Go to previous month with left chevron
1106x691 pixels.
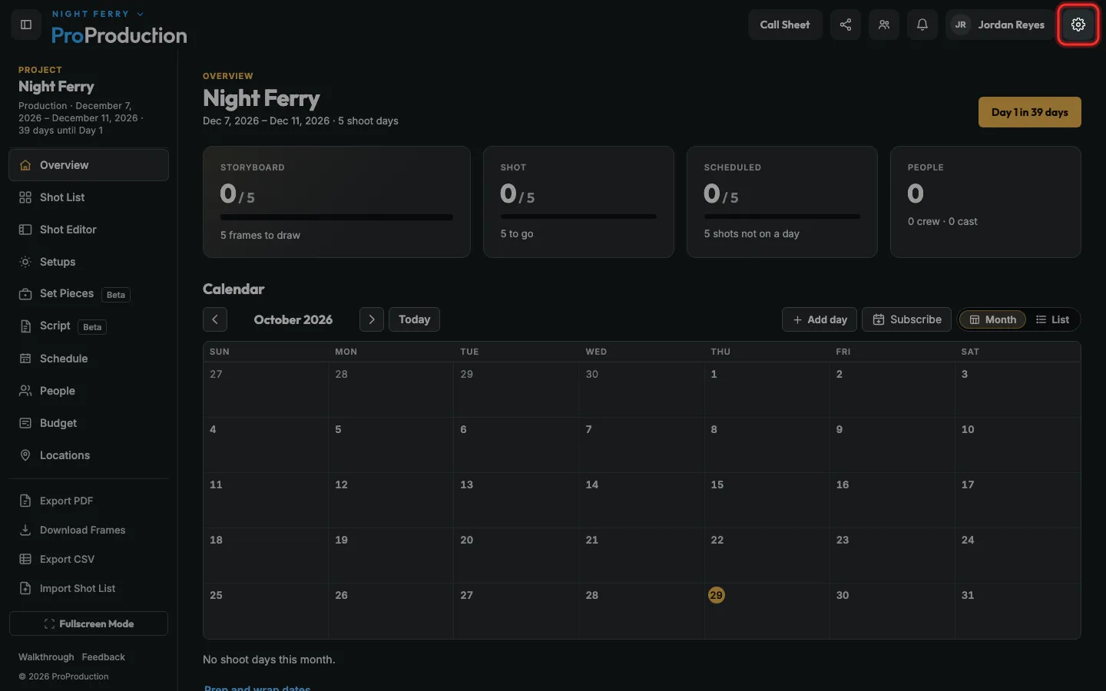[215, 319]
